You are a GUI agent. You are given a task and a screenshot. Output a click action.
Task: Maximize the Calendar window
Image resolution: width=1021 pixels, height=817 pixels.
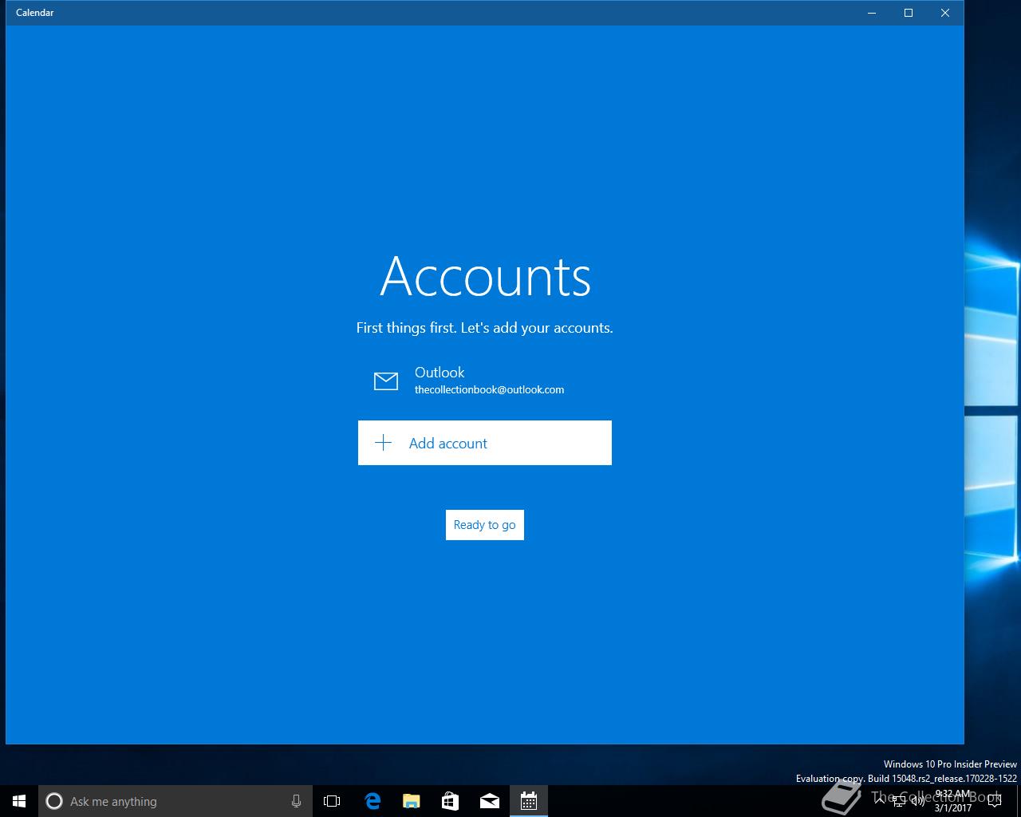click(909, 13)
